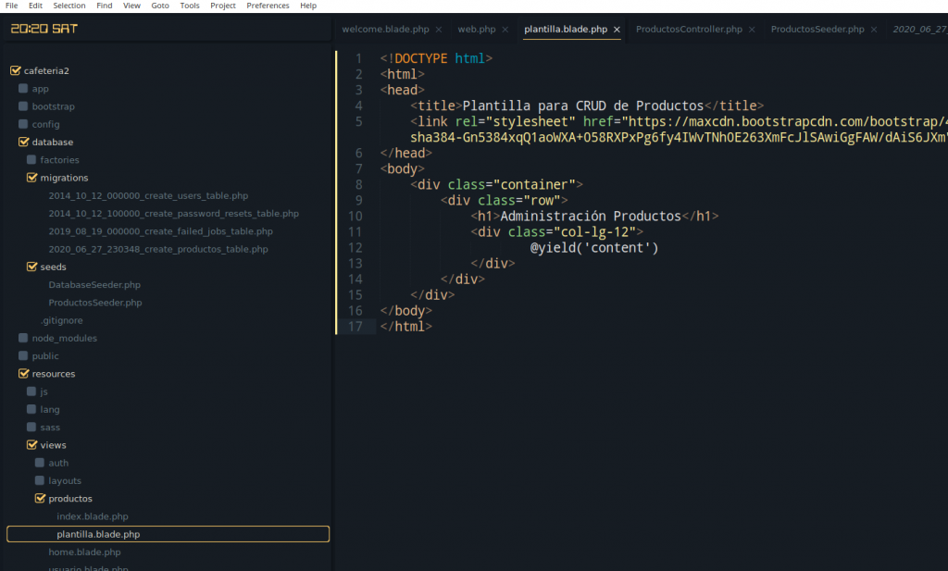Click the seeds folder icon
Screen dimensions: 948x571
tap(31, 267)
